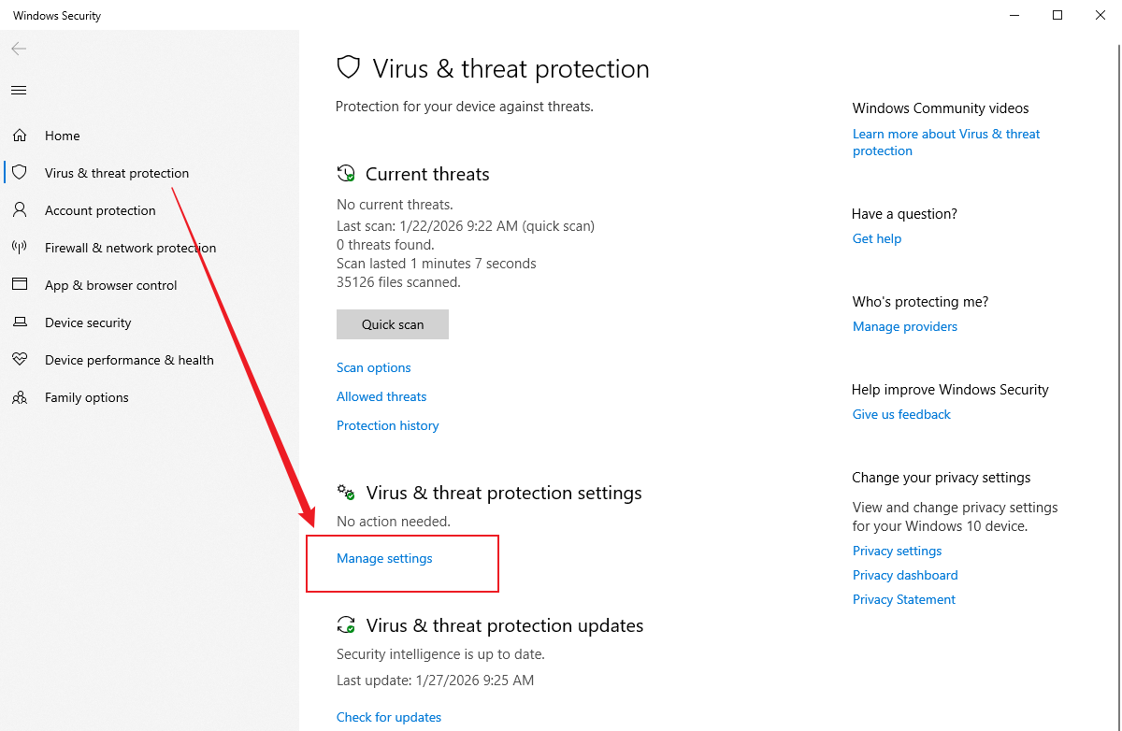The width and height of the screenshot is (1122, 731).
Task: Open Account protection via its person icon
Action: 20,209
